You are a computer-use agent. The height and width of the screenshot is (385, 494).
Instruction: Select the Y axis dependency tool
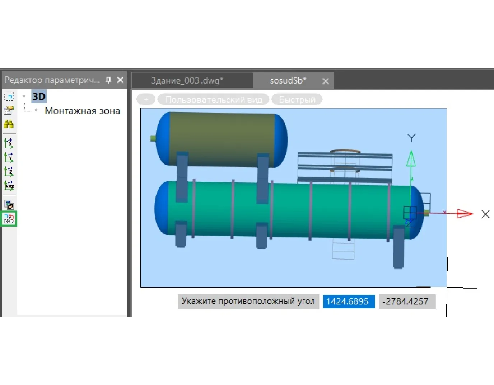click(9, 157)
